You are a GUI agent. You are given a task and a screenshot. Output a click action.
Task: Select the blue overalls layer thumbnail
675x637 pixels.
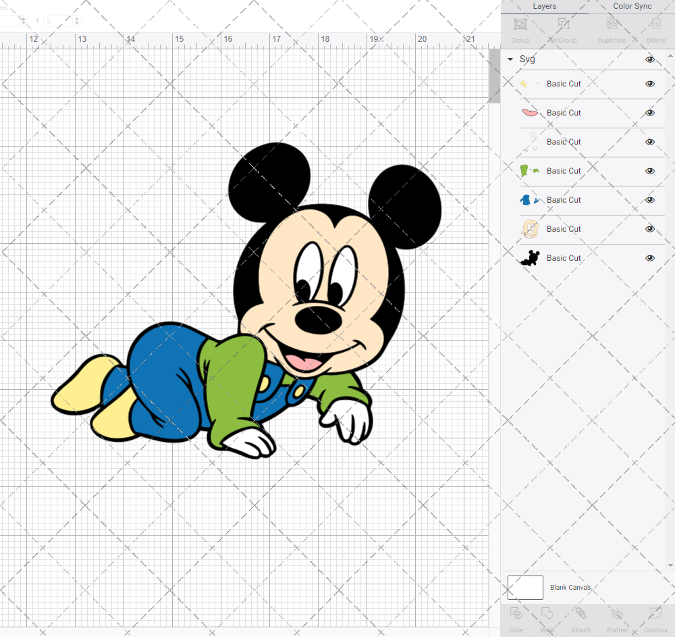click(530, 200)
